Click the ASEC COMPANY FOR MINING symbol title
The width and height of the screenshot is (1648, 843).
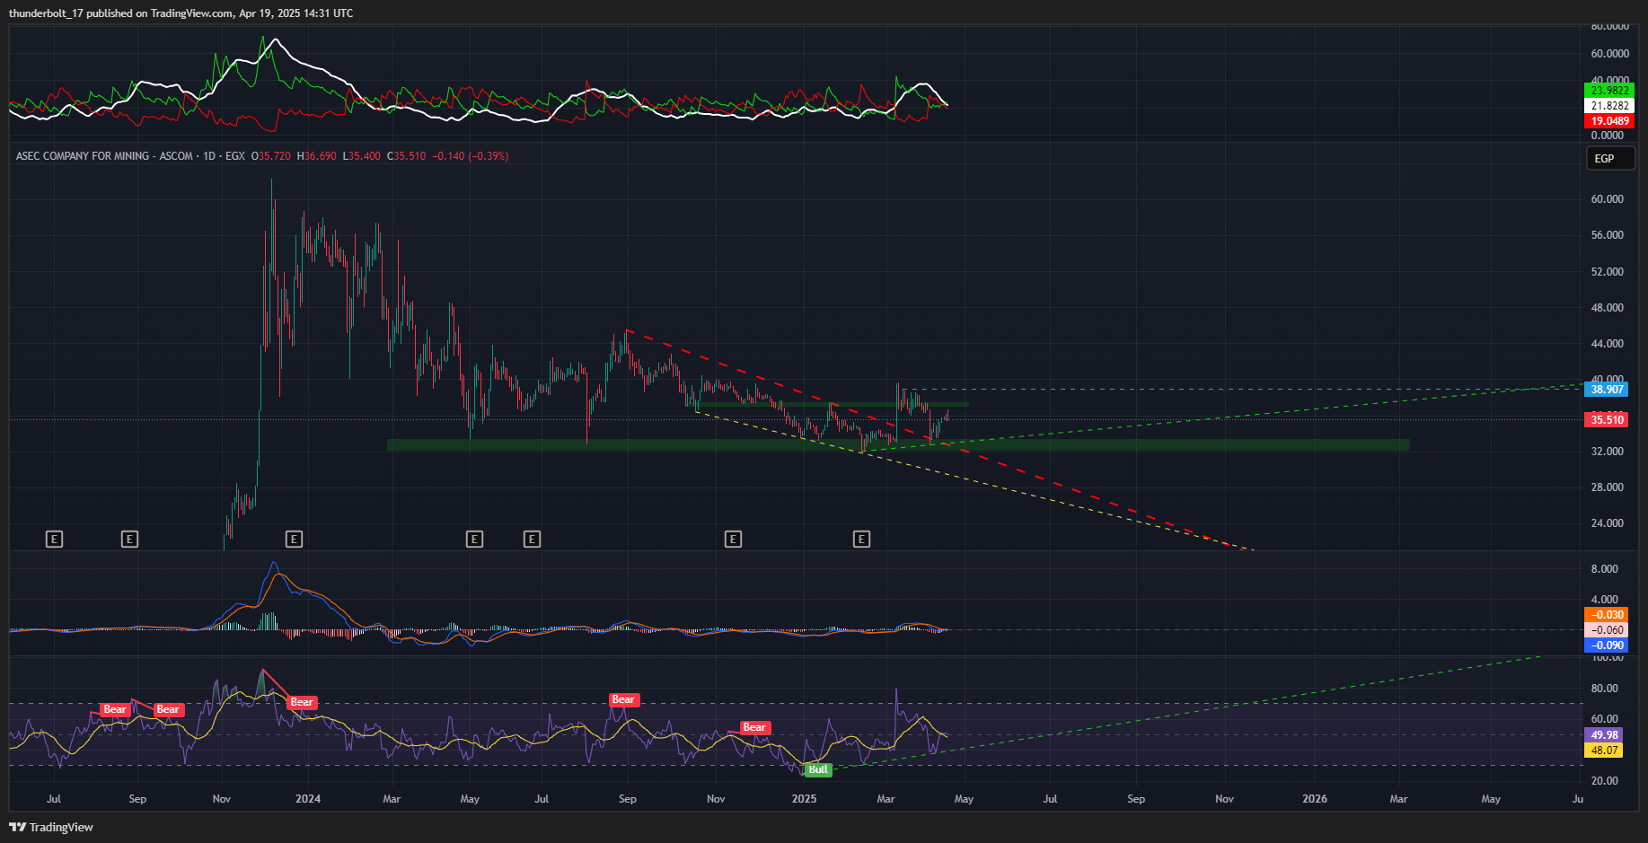(x=104, y=156)
